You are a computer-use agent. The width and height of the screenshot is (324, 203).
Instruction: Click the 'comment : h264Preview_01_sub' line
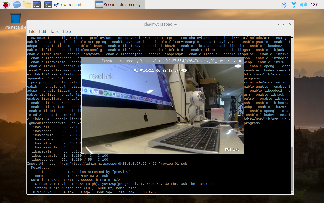pyautogui.click(x=72, y=176)
